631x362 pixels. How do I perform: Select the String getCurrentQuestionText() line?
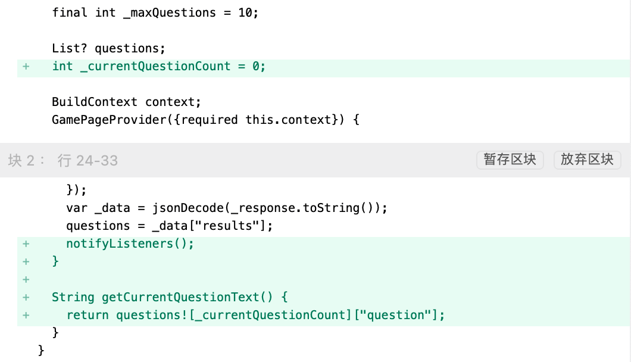coord(170,297)
